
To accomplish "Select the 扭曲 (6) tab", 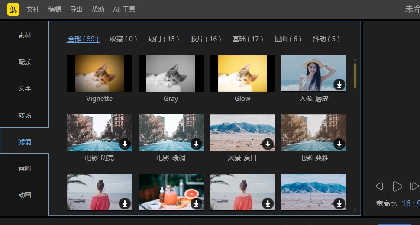I will click(288, 39).
